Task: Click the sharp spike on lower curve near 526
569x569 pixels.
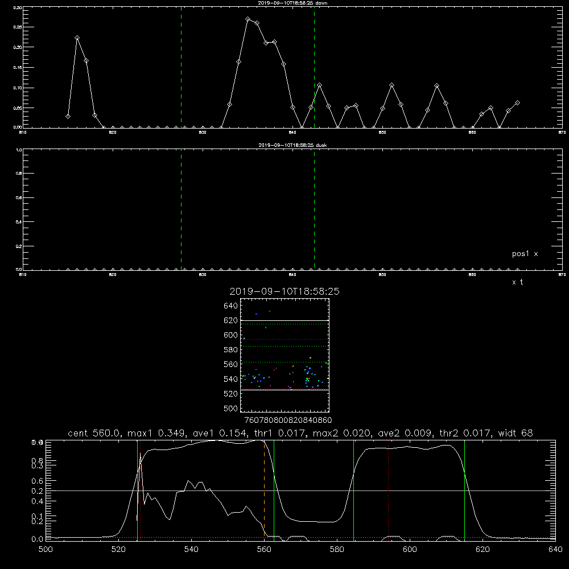Action: 140,454
